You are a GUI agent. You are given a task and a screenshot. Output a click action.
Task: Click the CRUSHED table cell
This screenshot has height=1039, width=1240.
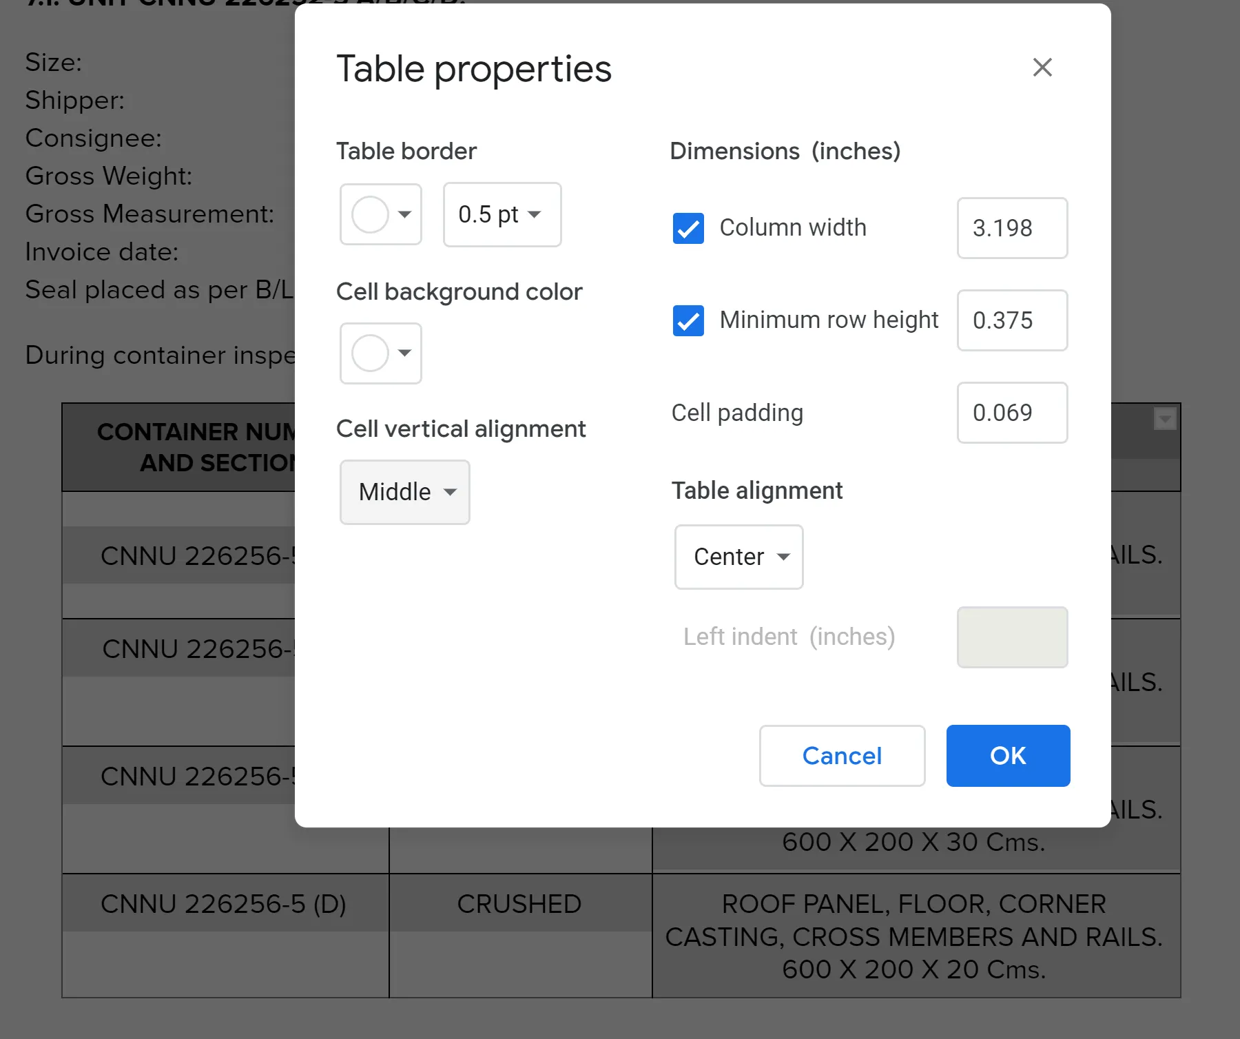pos(519,904)
